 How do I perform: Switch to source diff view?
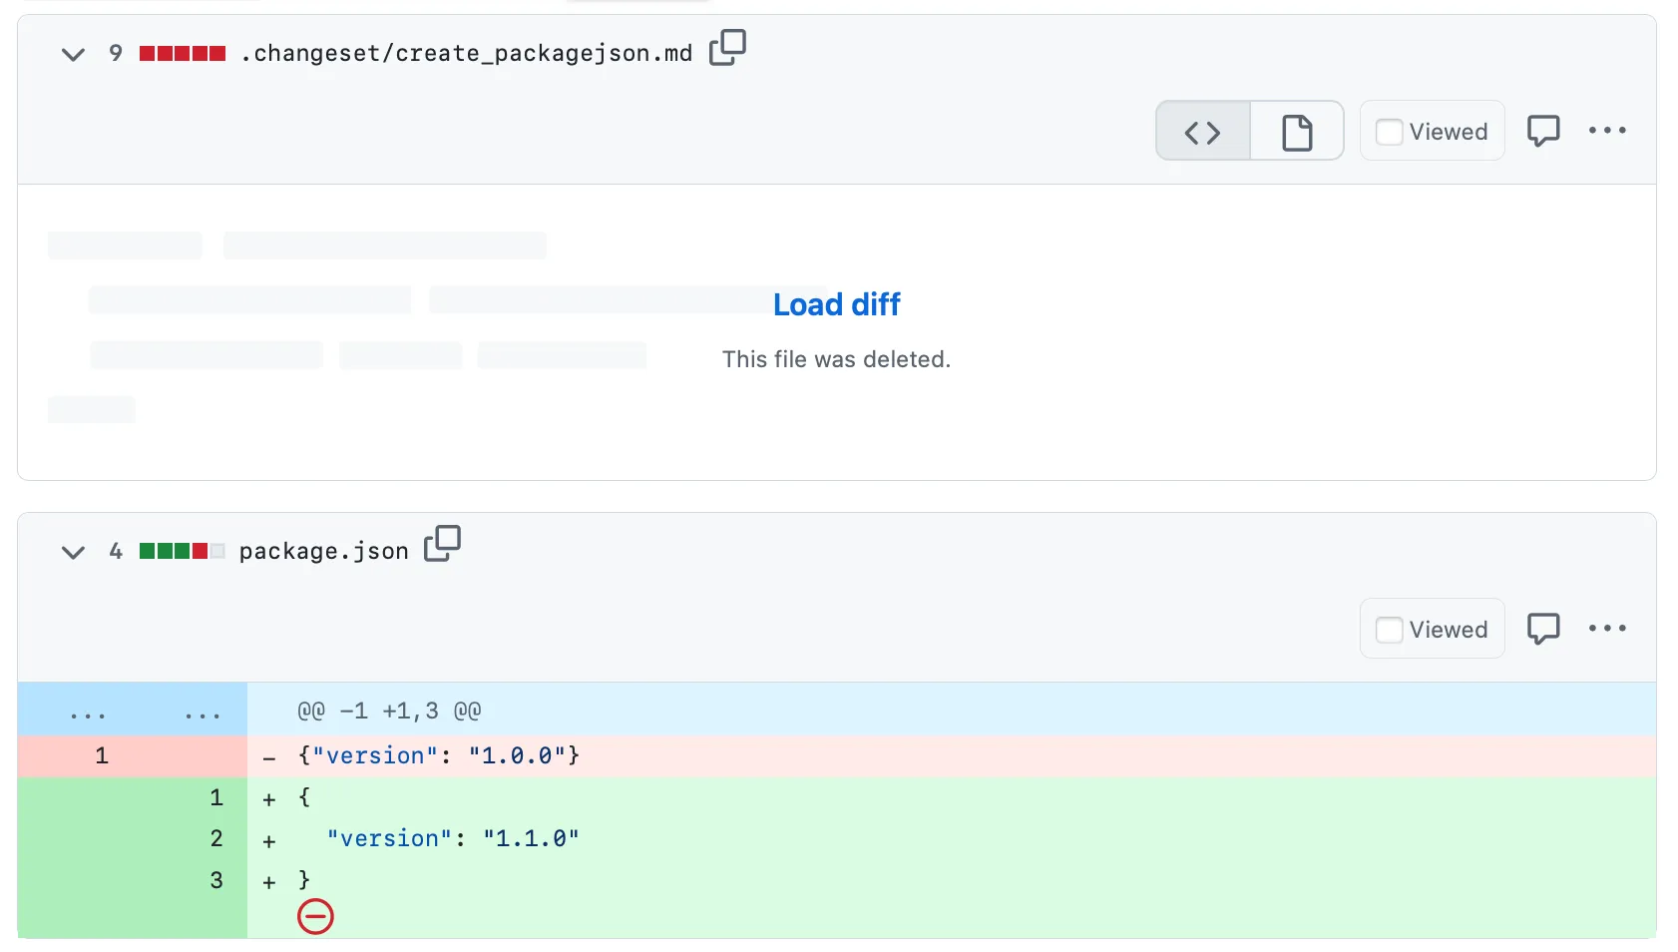(x=1202, y=132)
